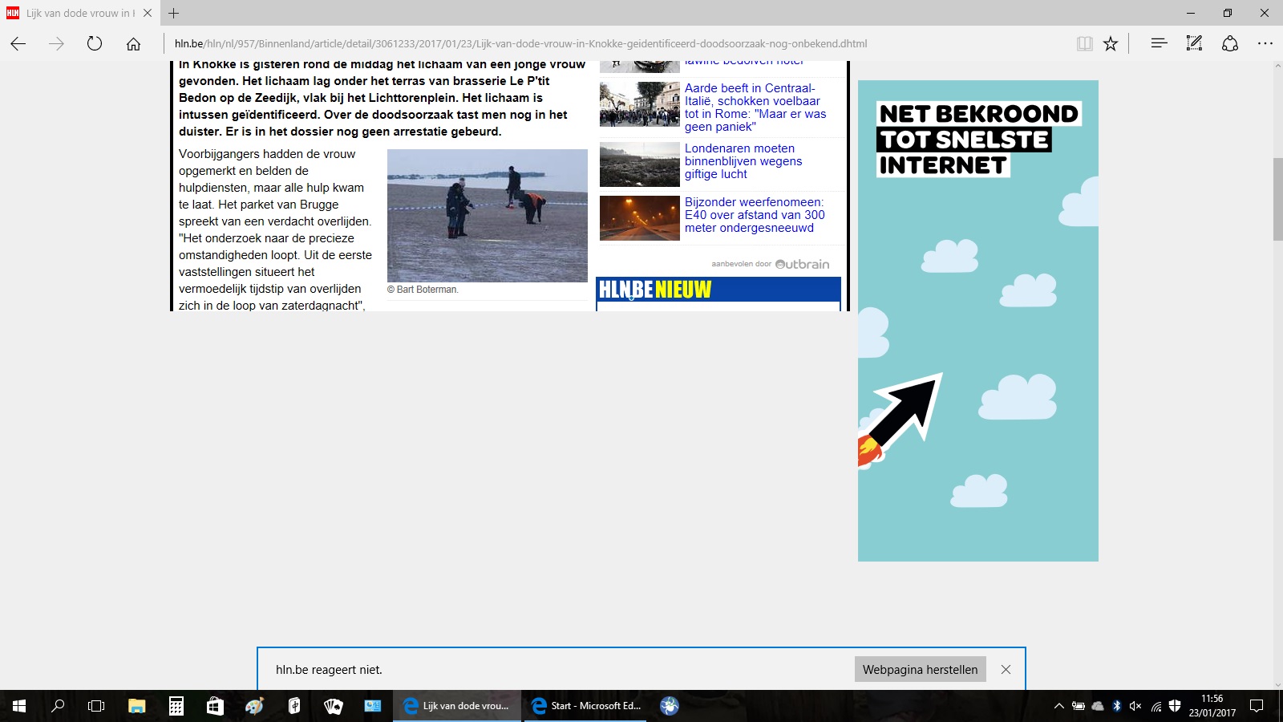Click Webpagina herstellen button

(920, 669)
